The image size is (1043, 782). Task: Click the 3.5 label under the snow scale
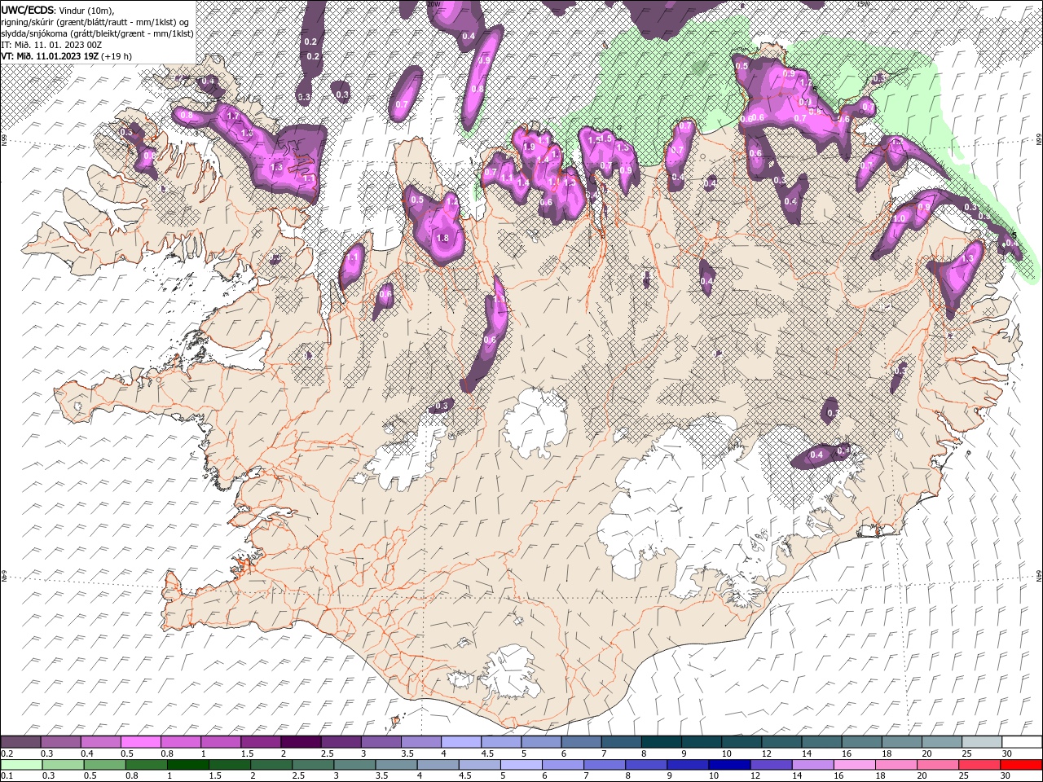(x=406, y=753)
